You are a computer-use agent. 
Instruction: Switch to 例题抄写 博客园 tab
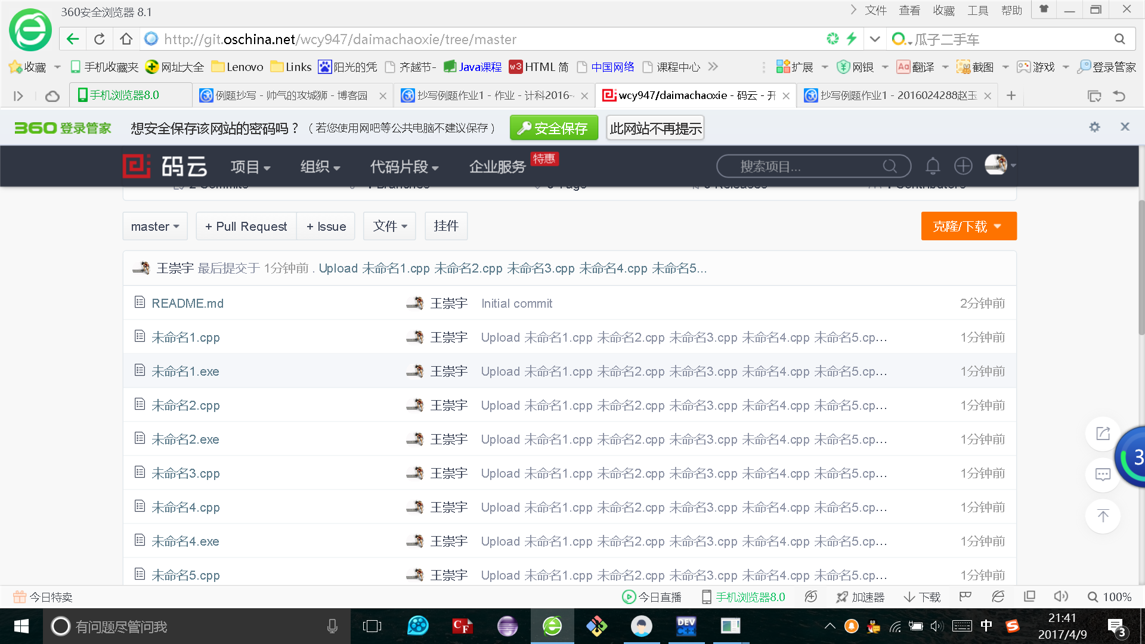coord(292,95)
